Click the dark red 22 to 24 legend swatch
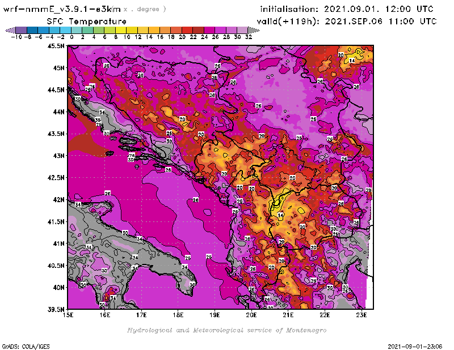Image resolution: width=454 pixels, height=350 pixels. point(198,30)
